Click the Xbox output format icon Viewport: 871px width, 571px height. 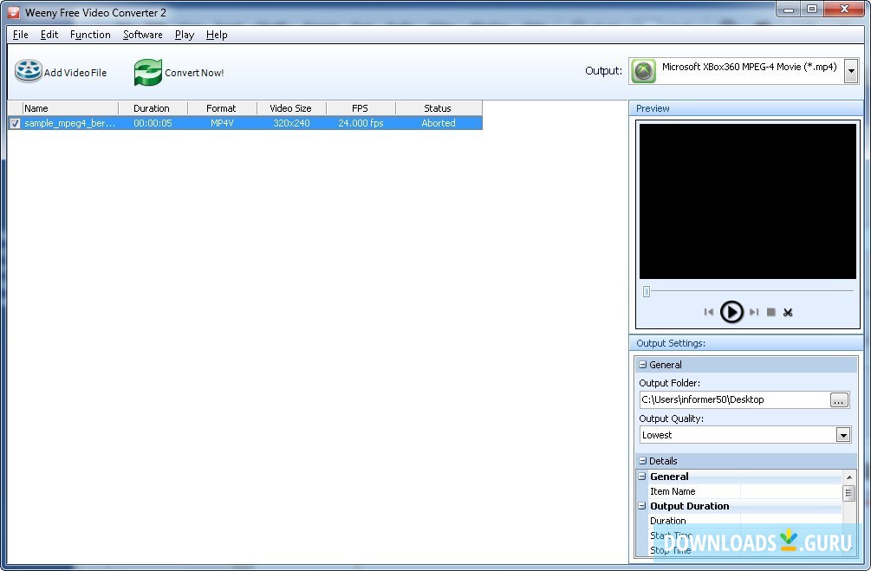pos(643,71)
